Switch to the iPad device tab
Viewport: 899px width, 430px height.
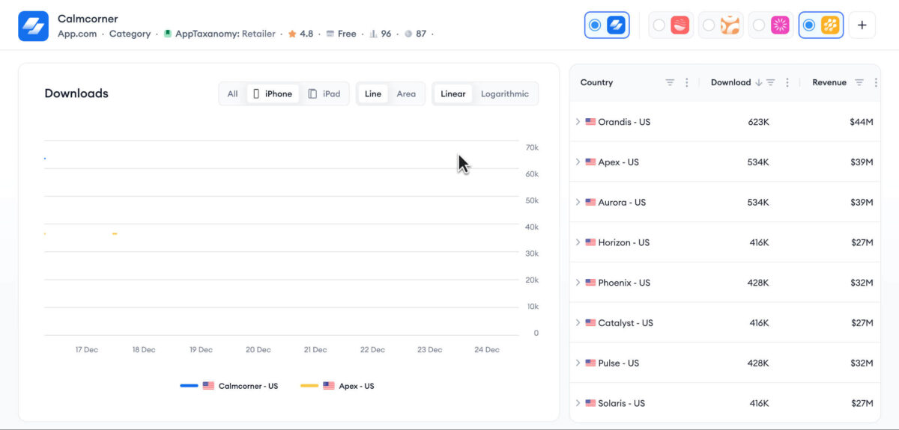pyautogui.click(x=324, y=94)
